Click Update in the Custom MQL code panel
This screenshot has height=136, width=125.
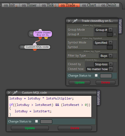(30, 128)
